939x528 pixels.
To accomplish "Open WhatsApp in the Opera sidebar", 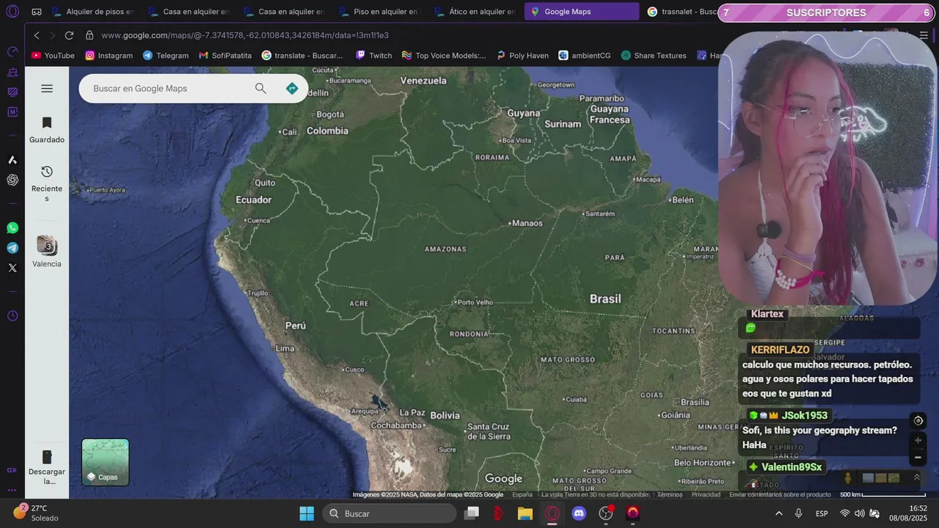I will 12,228.
